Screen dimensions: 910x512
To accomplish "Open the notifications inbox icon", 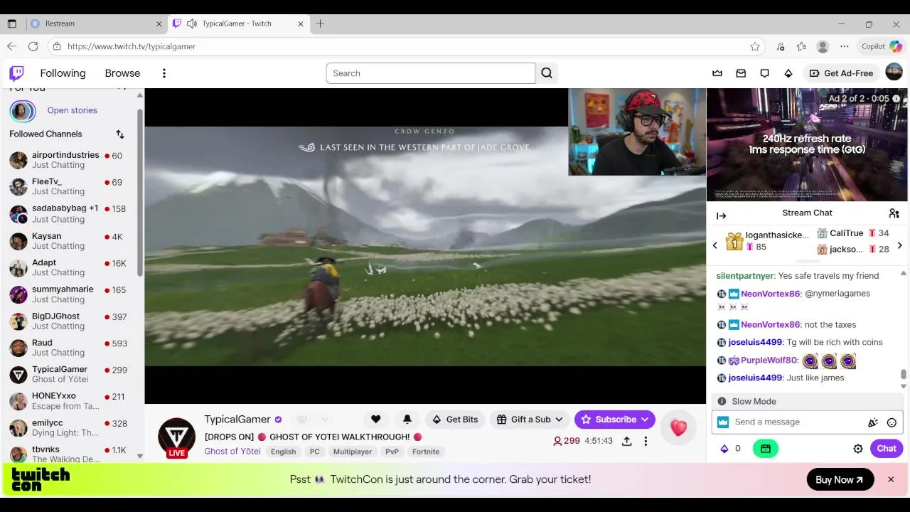I will (741, 73).
